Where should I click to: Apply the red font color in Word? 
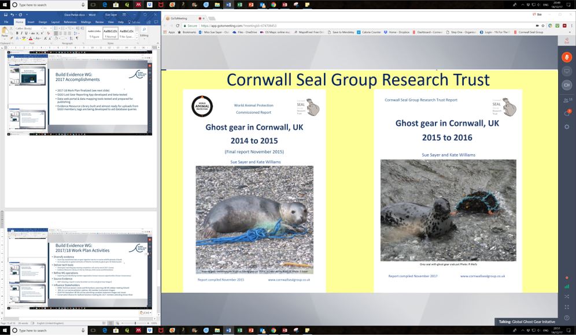31,38
